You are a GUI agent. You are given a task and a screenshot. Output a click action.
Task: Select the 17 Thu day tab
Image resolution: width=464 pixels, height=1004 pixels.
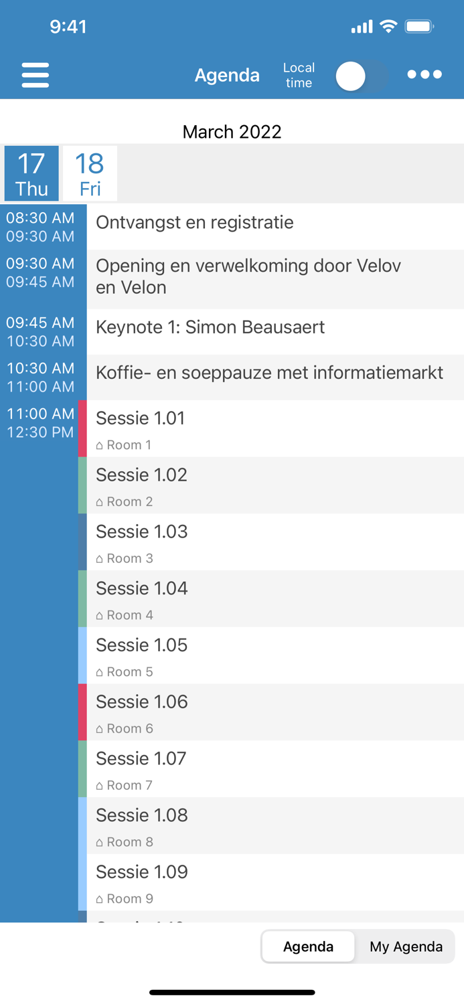point(31,173)
